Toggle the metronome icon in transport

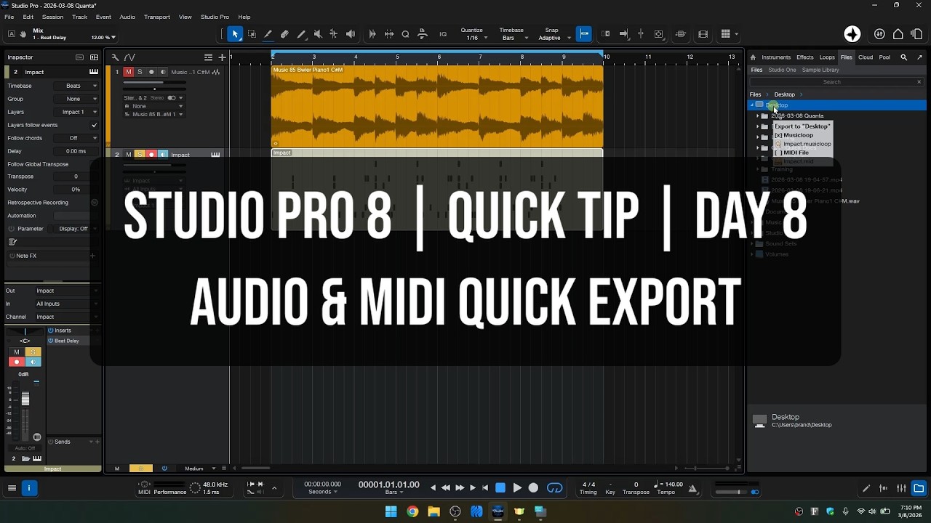692,489
